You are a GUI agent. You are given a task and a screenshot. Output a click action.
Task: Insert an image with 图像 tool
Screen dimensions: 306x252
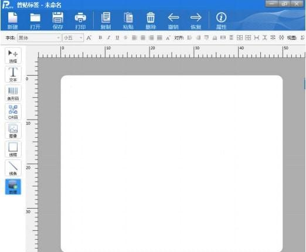coord(13,131)
